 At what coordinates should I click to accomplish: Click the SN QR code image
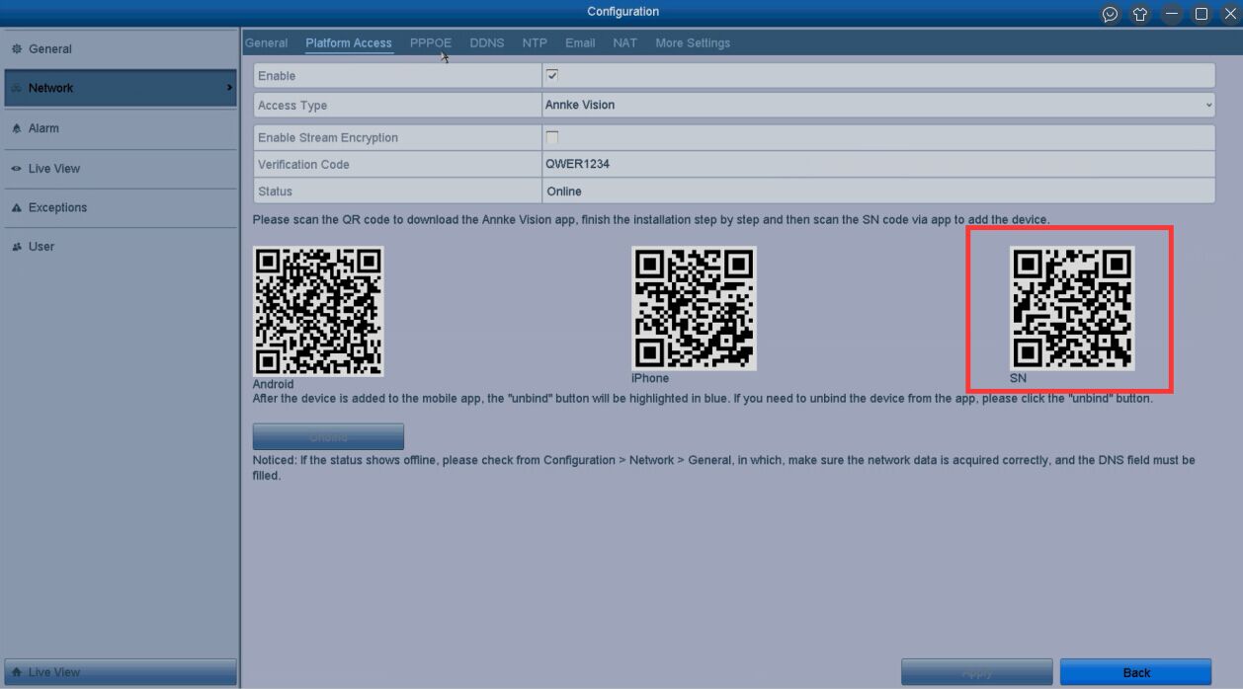1072,308
